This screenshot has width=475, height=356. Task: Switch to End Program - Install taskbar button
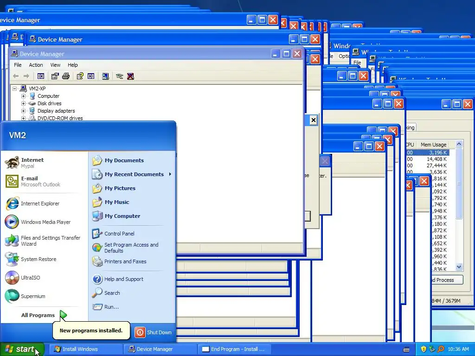(x=234, y=349)
